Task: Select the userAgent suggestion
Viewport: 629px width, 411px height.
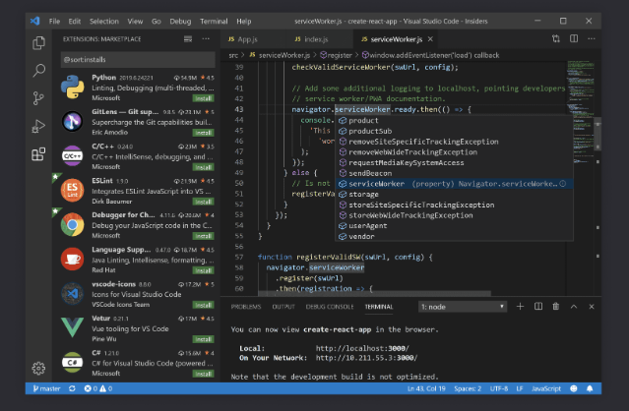Action: click(454, 225)
